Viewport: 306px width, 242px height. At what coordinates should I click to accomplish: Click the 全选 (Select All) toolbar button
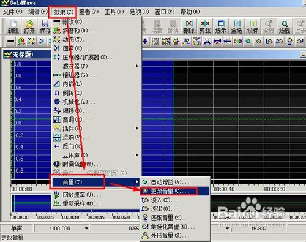[237, 26]
